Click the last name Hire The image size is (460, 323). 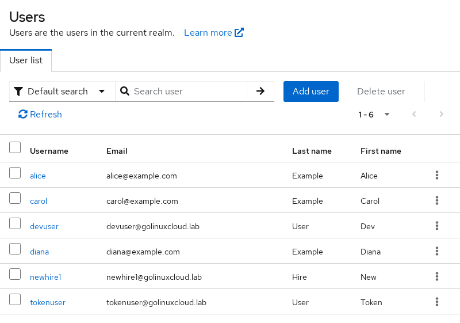click(x=299, y=277)
